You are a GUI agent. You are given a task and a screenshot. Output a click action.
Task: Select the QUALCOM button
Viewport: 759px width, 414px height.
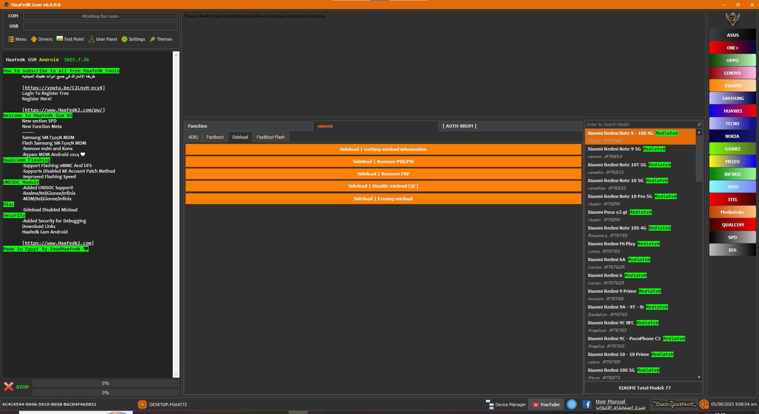pos(733,224)
